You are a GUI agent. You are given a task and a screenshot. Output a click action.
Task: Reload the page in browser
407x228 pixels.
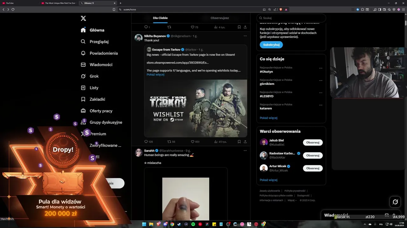click(x=13, y=9)
